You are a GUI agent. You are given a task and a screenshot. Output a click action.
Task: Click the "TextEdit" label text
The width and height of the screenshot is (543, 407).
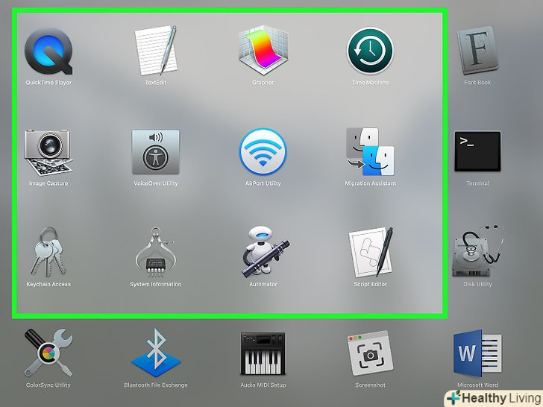pos(156,82)
